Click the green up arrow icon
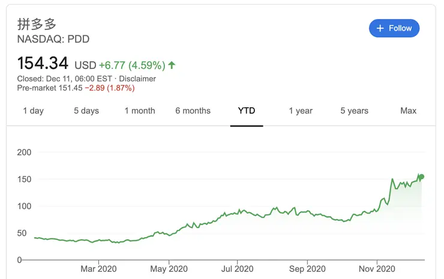 172,64
